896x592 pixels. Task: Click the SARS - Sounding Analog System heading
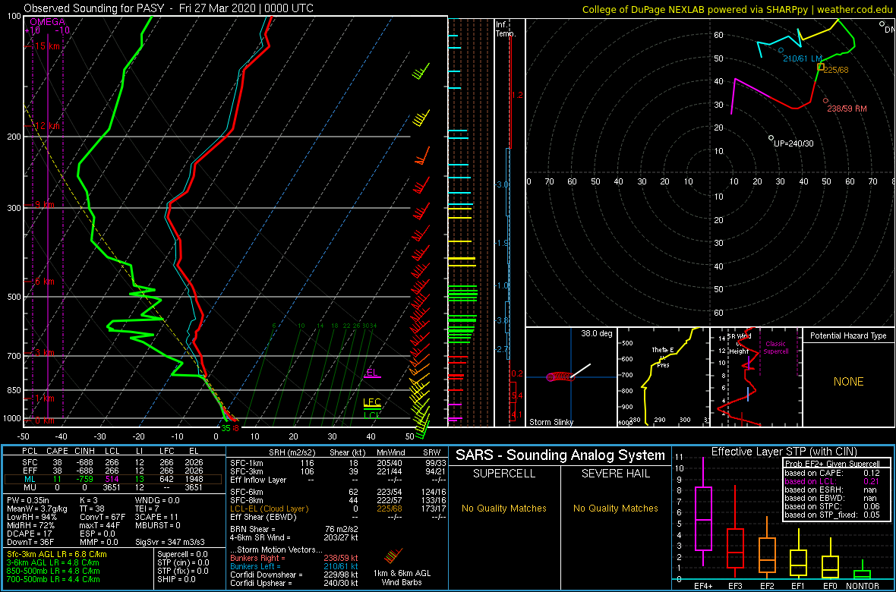point(560,455)
